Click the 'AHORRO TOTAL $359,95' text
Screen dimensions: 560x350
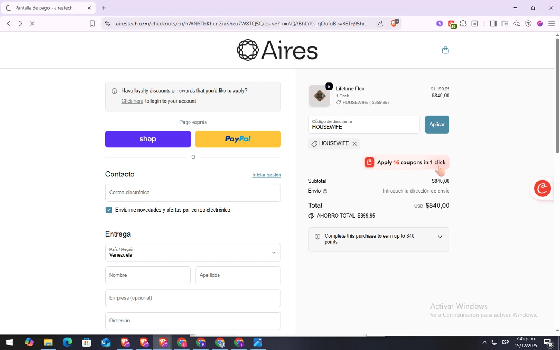point(346,216)
